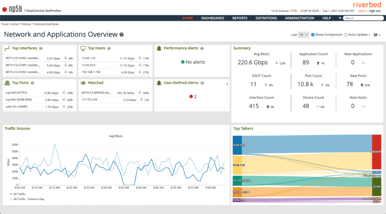
Task: Click the Sign out link
Action: tap(375, 11)
